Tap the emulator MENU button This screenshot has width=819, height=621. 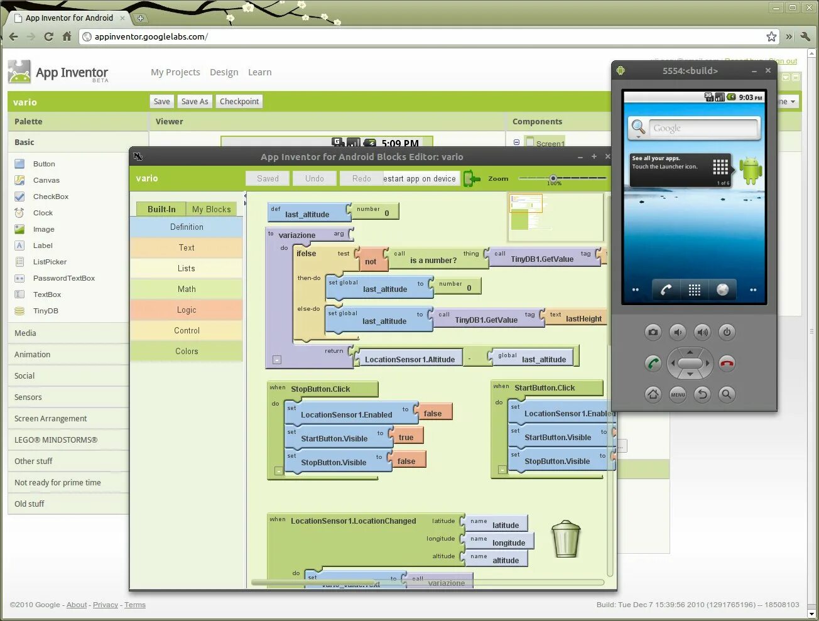[x=678, y=394]
